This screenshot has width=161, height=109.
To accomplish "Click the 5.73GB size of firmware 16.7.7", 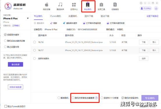I will 113,50.
